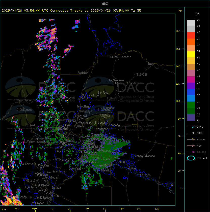Click the yellow eburn arrow in legend

coord(191,139)
